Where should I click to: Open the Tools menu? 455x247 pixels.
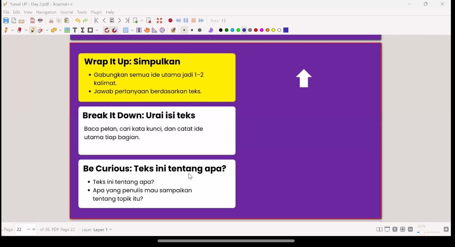[82, 12]
